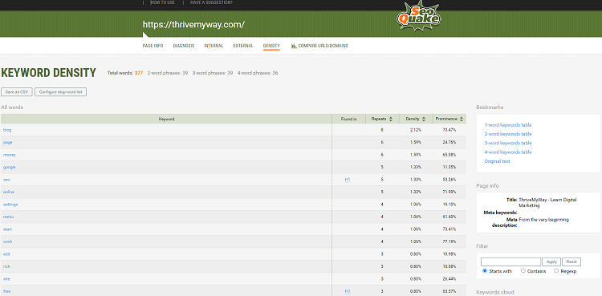
Task: Click the keyword 'site' link
Action: (6, 278)
